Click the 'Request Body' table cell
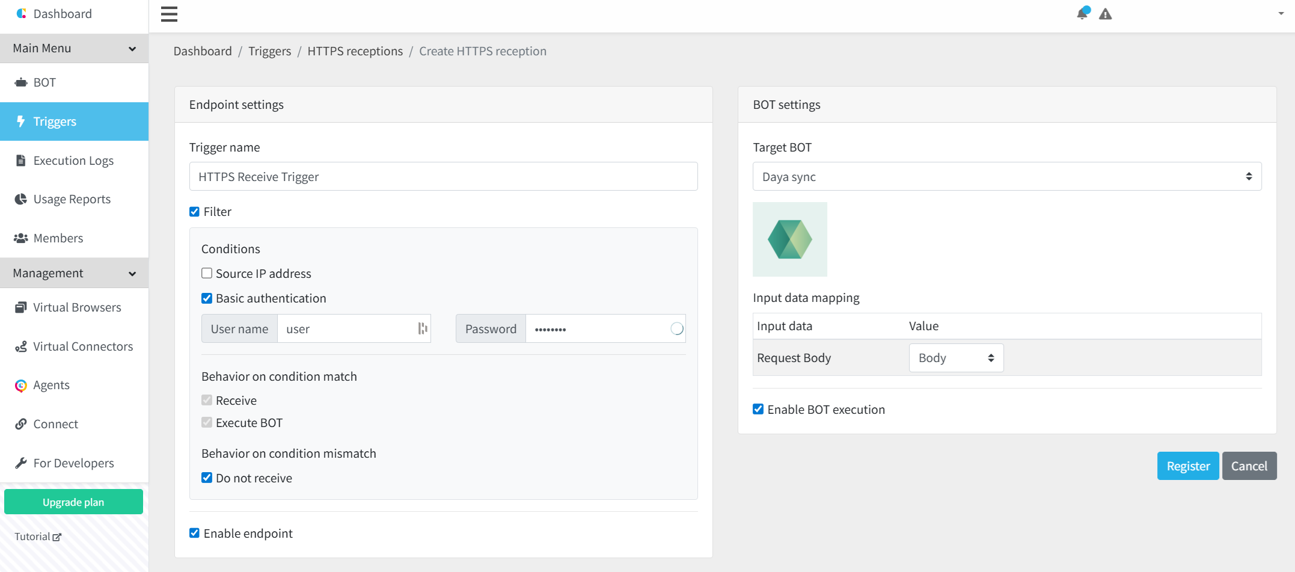 coord(794,358)
